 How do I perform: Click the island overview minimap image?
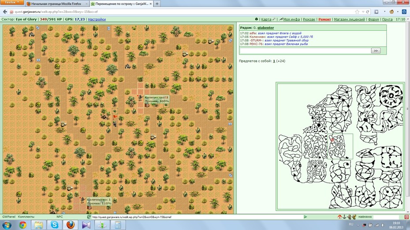point(340,146)
